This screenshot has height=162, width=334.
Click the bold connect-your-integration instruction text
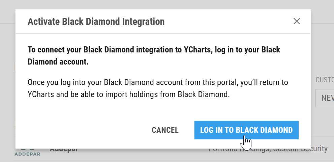[154, 56]
